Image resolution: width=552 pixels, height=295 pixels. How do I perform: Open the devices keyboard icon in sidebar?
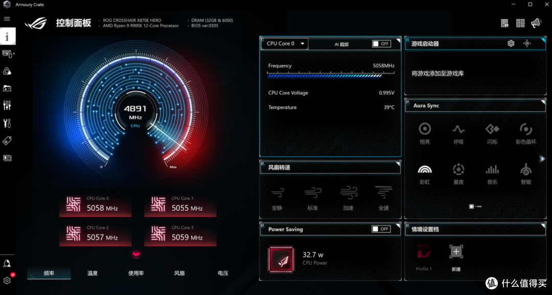tap(7, 54)
